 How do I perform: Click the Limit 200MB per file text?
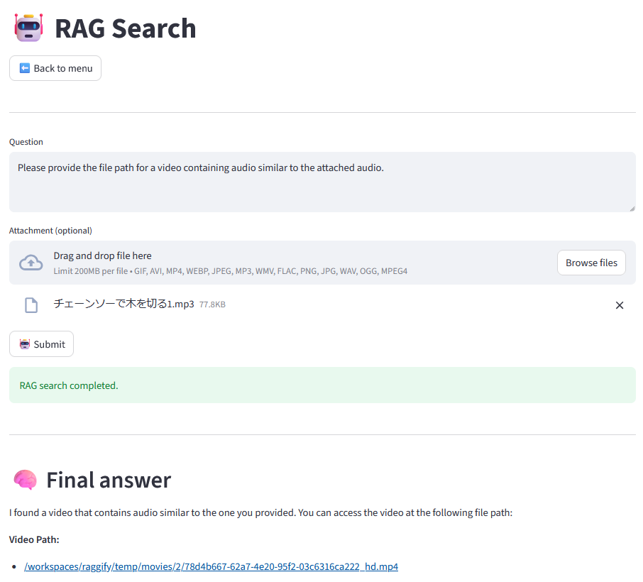click(x=231, y=271)
